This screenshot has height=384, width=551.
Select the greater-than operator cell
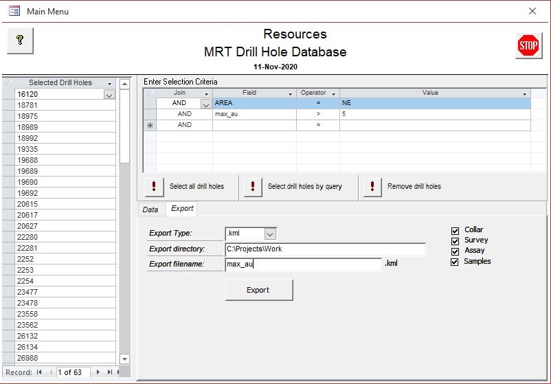coord(318,114)
